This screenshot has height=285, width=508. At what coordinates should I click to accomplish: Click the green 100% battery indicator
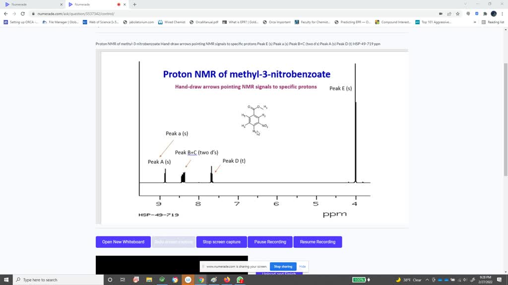point(359,280)
